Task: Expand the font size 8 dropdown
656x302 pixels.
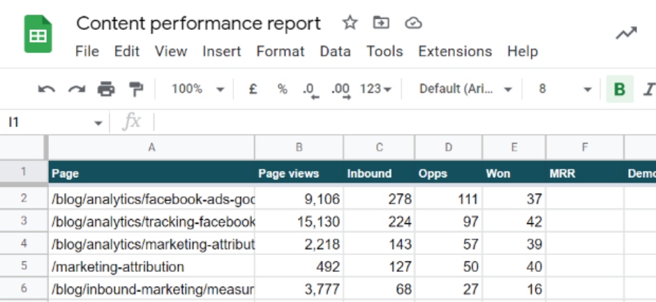Action: [564, 89]
